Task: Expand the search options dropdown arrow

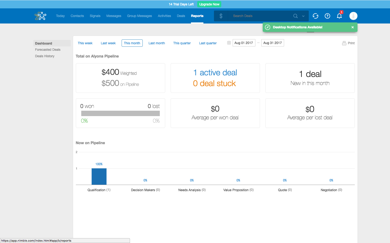Action: tap(303, 16)
